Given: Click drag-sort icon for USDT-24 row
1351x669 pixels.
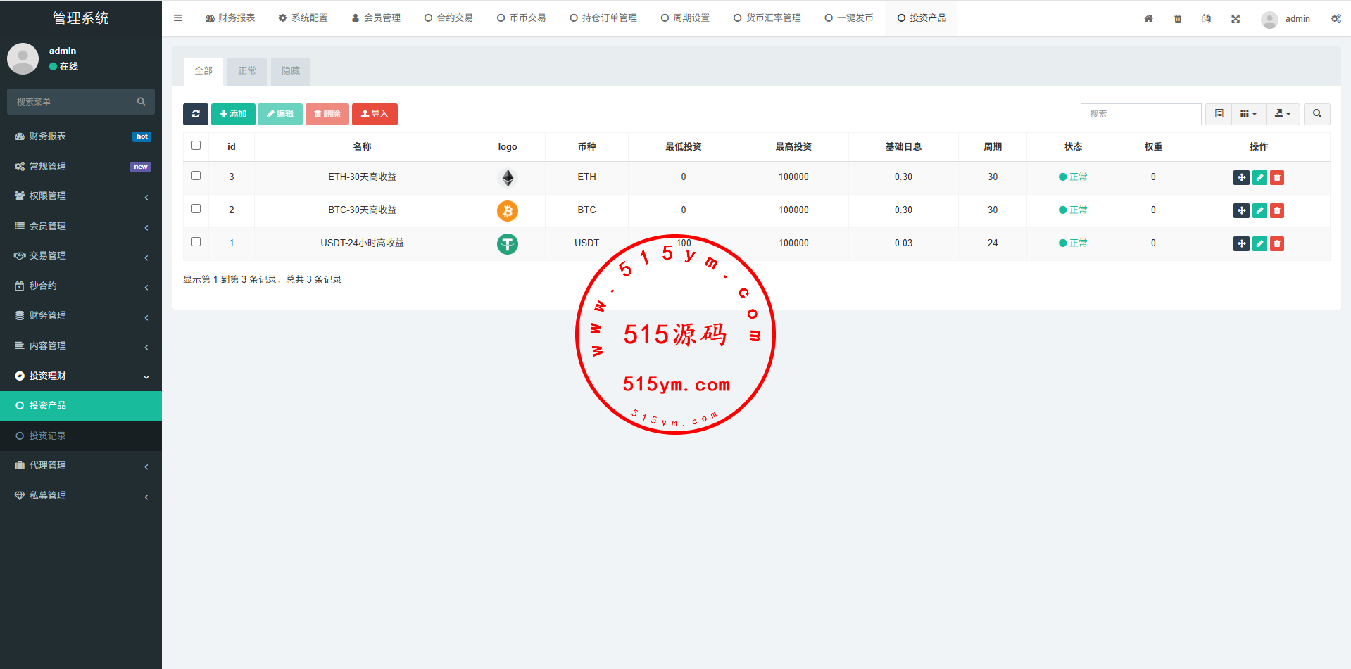Looking at the screenshot, I should pos(1241,243).
